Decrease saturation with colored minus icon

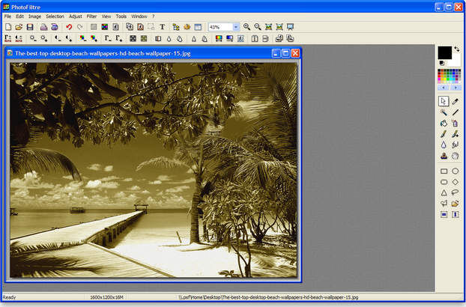(83, 38)
